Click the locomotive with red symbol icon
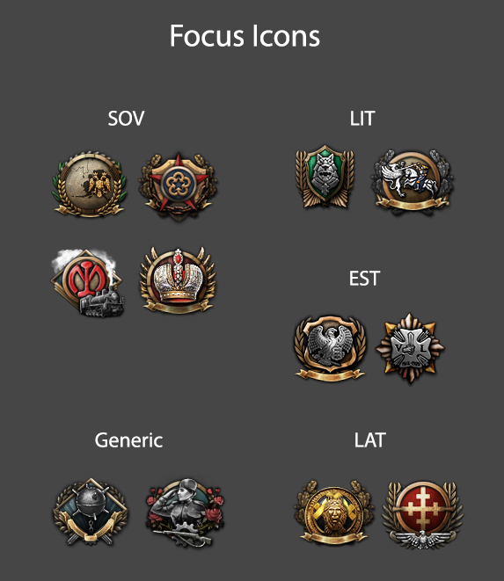This screenshot has width=504, height=581. click(x=88, y=283)
